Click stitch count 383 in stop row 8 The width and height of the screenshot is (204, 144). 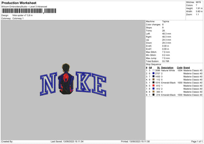click(x=158, y=92)
